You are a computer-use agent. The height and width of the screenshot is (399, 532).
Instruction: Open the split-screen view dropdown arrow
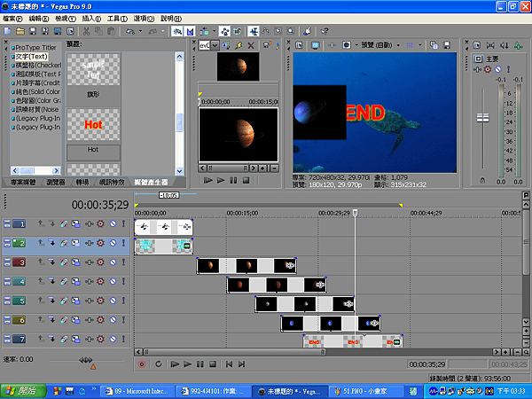pyautogui.click(x=356, y=45)
